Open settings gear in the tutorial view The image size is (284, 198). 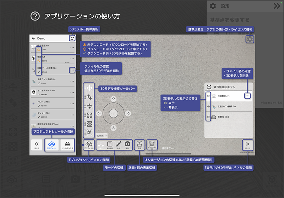250,39
